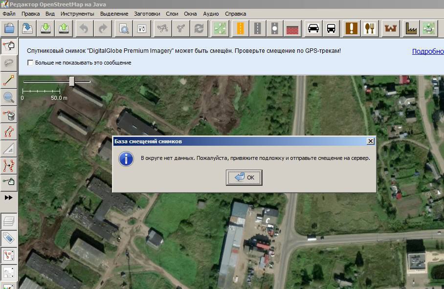Activate the Select objects hand tool
444x289 pixels.
point(9,46)
